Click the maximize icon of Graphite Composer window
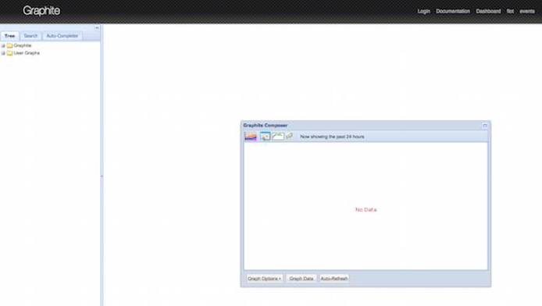This screenshot has width=542, height=306. click(485, 126)
